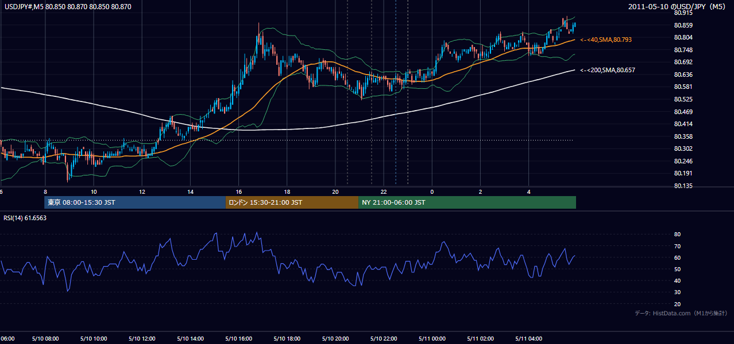This screenshot has height=344, width=734.
Task: Click price axis value 80.191
Action: click(683, 173)
